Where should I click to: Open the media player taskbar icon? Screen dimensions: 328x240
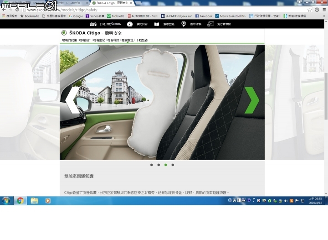coord(48,201)
